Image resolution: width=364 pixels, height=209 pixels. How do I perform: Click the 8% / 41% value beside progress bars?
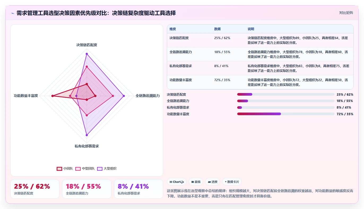click(x=344, y=108)
